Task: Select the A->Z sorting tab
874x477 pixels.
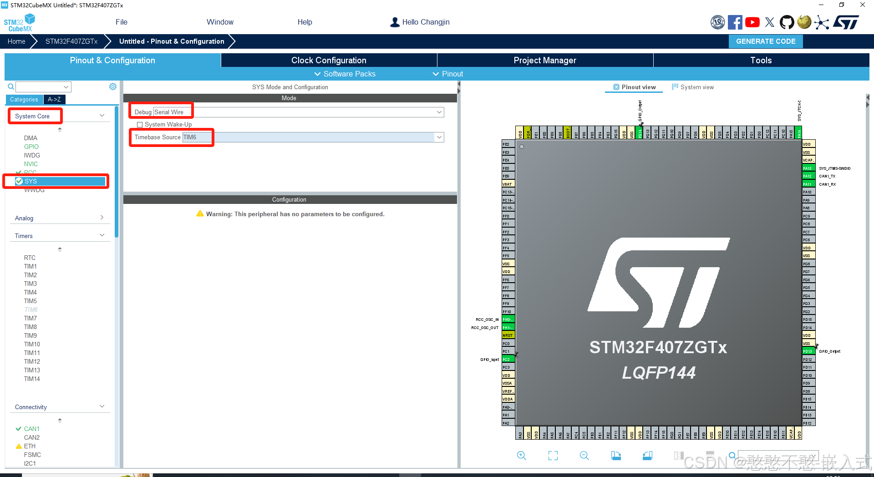Action: 54,99
